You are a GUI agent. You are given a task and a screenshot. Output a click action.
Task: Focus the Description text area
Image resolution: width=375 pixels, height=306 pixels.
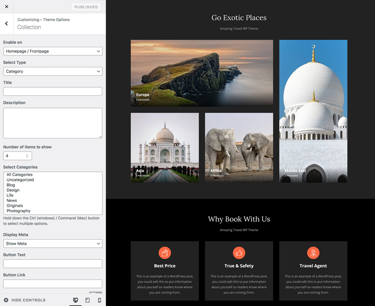click(x=52, y=123)
